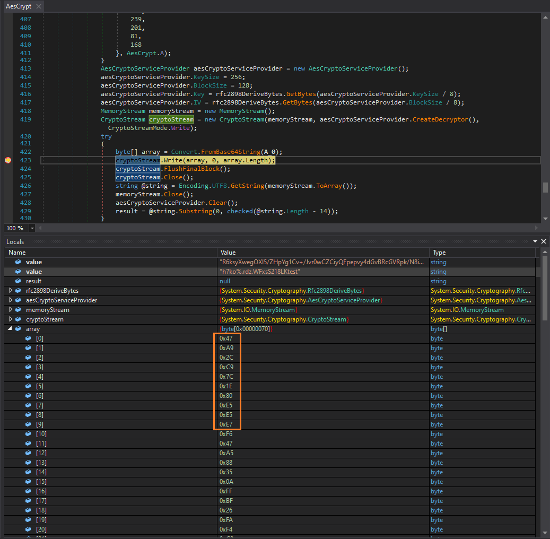
Task: Go to FlushFinalBlock on line 424
Action: 191,169
